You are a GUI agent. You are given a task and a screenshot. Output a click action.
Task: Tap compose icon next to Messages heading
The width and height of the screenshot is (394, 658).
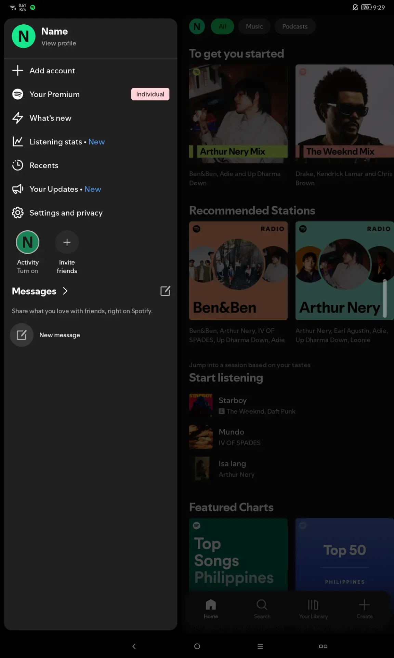point(165,291)
